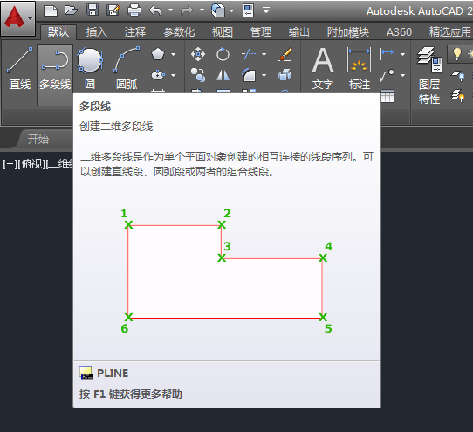
Task: Click the Undo arrow button
Action: point(155,10)
